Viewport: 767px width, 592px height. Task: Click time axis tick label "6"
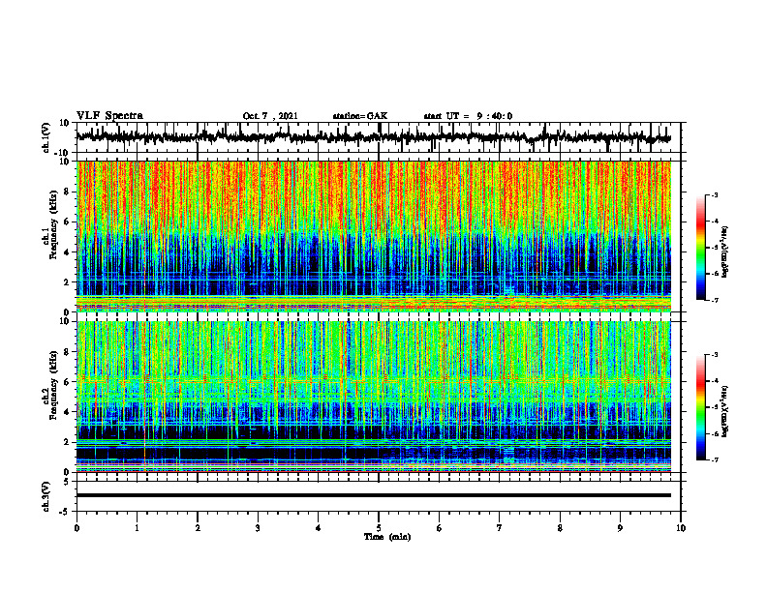[440, 528]
